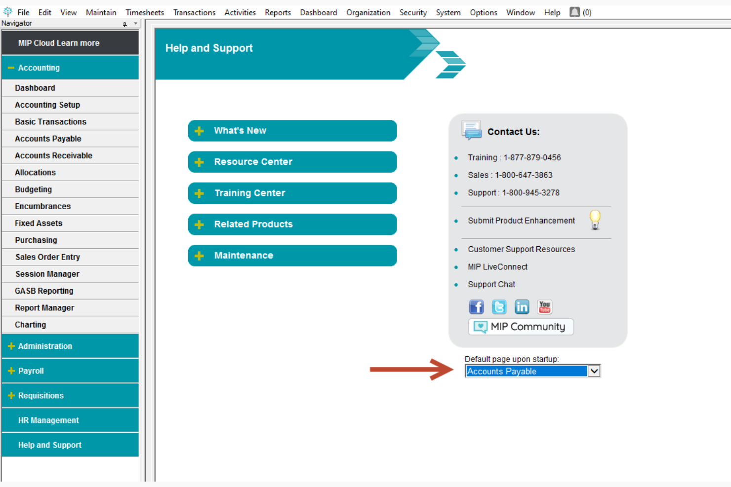Open the Navigator panel options arrow
This screenshot has width=731, height=487.
[135, 23]
